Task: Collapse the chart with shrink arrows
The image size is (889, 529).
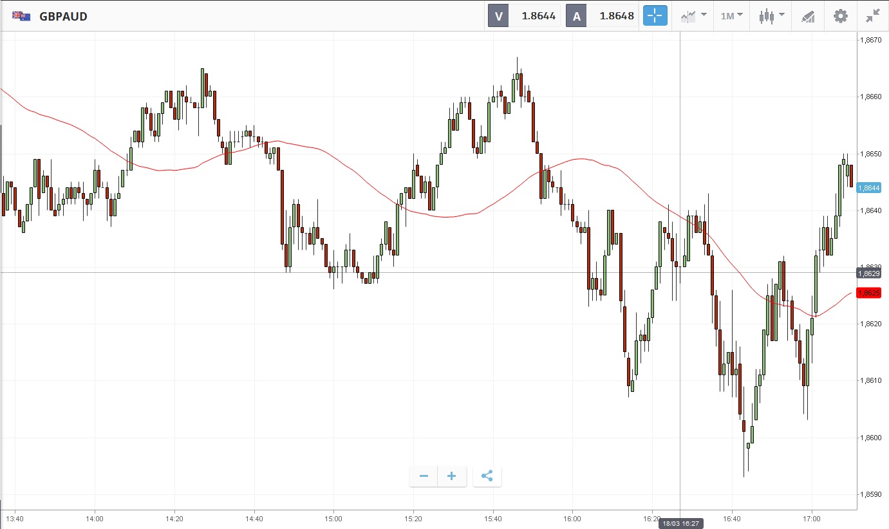Action: (x=873, y=16)
